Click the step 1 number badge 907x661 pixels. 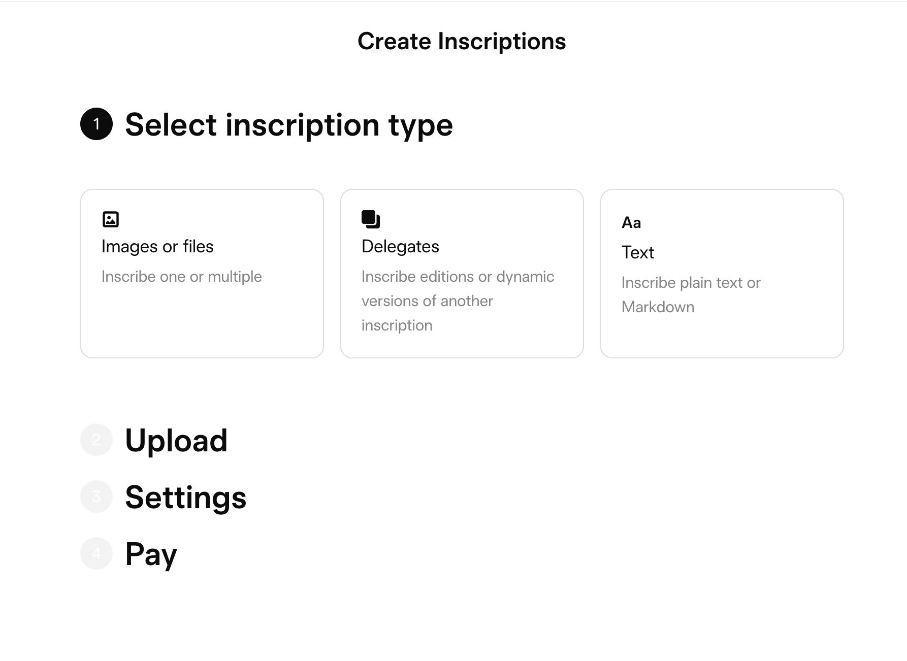96,124
